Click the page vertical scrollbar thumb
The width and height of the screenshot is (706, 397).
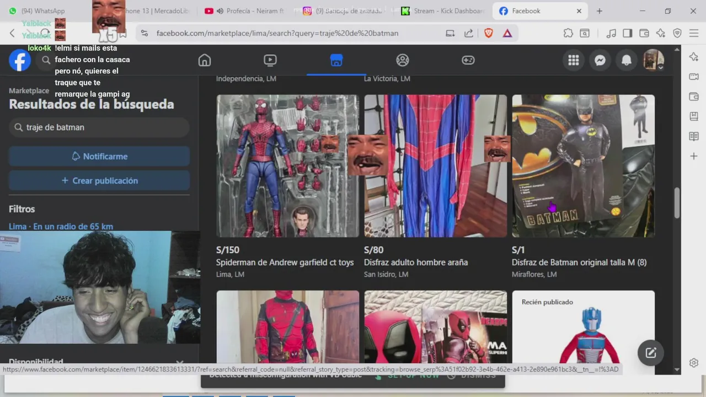pos(677,203)
